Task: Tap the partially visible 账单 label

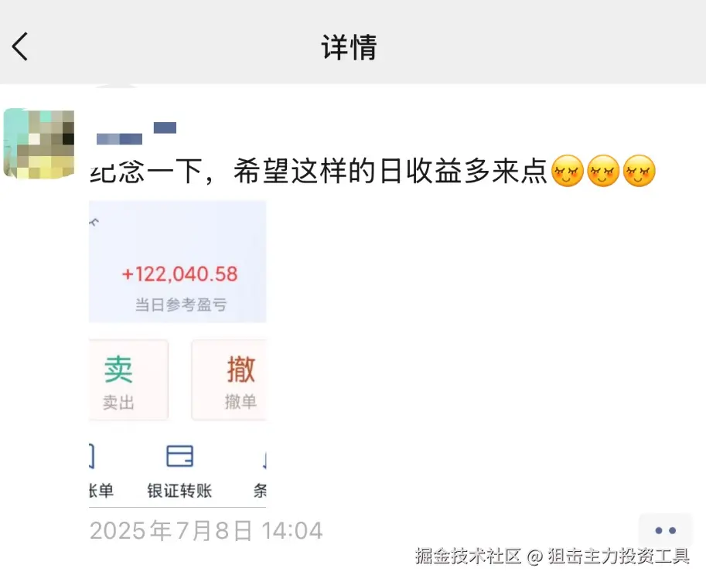Action: coord(101,491)
